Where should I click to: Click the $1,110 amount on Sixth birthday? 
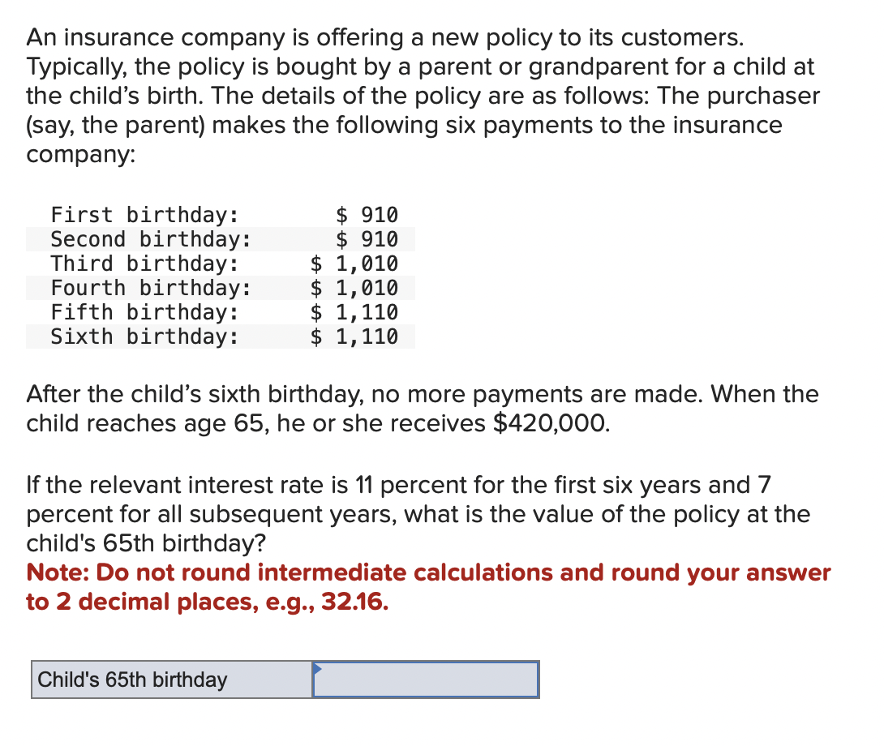(x=354, y=336)
